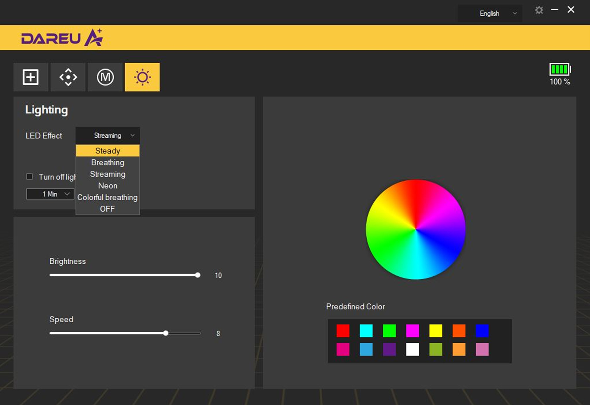Screen dimensions: 590x405
Task: Open the Macro (M) tab
Action: click(105, 77)
